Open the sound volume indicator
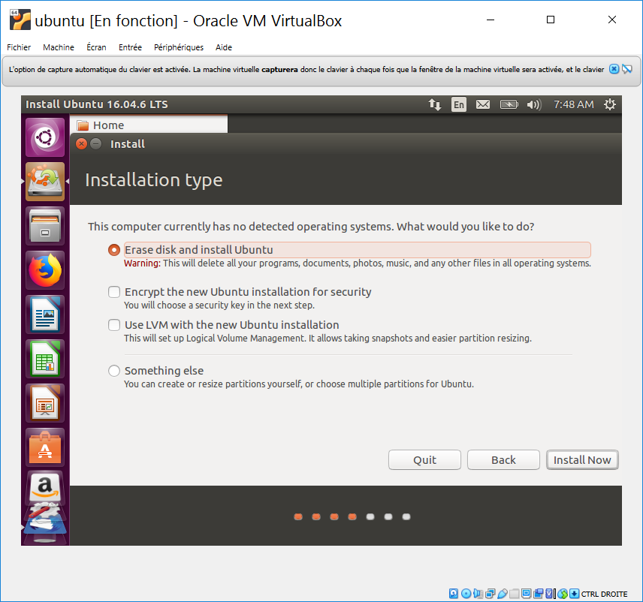This screenshot has width=643, height=602. (534, 104)
